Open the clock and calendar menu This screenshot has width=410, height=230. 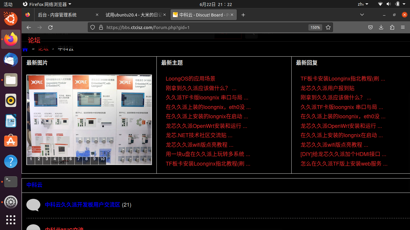216,4
